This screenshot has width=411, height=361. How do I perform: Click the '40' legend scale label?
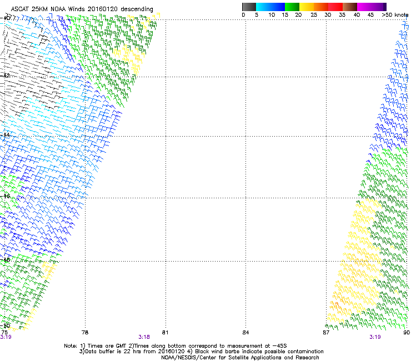coord(357,15)
